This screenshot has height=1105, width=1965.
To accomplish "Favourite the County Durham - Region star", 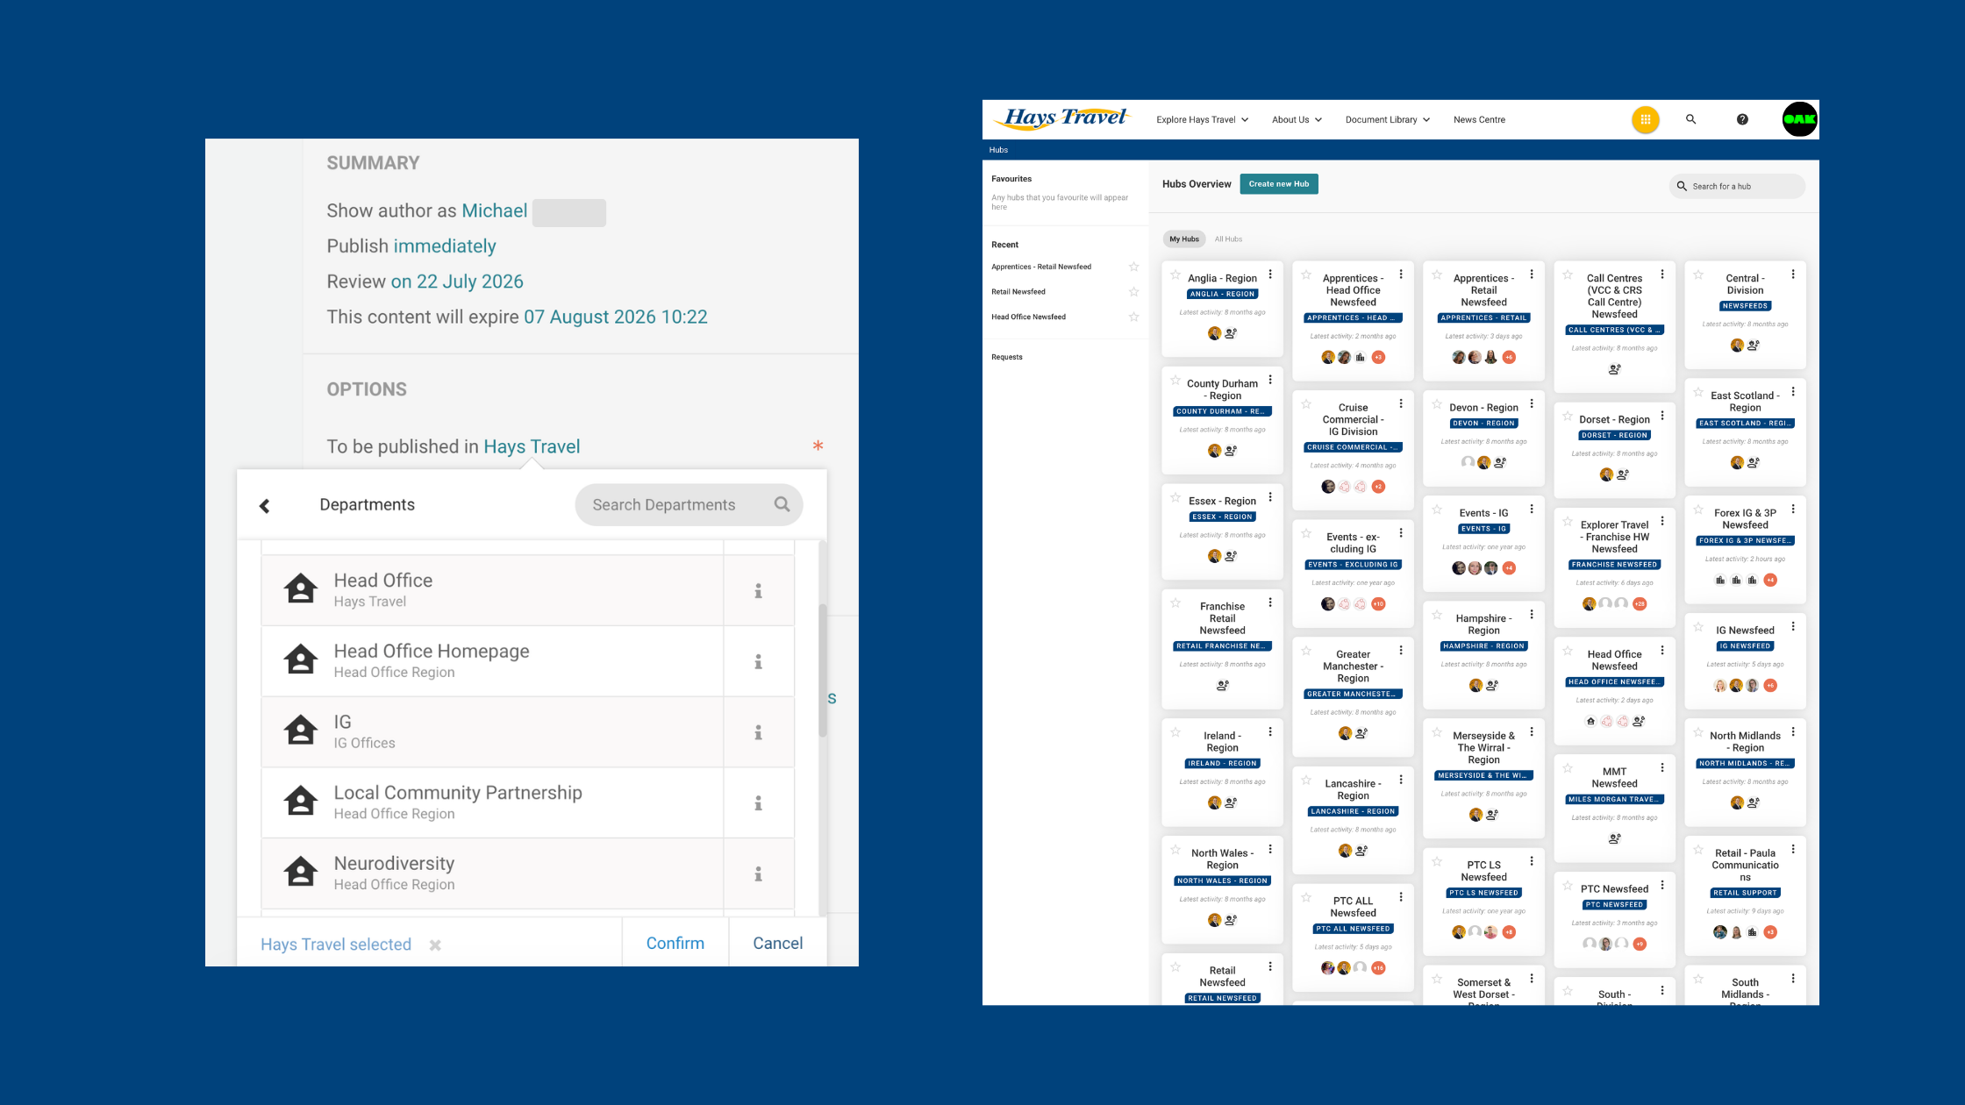I will click(x=1175, y=380).
